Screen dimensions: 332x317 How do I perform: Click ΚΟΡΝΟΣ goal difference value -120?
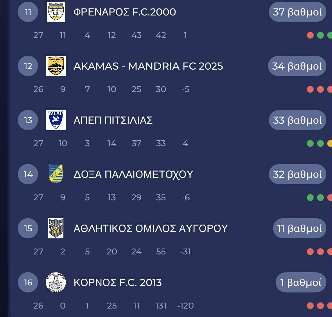(x=185, y=306)
